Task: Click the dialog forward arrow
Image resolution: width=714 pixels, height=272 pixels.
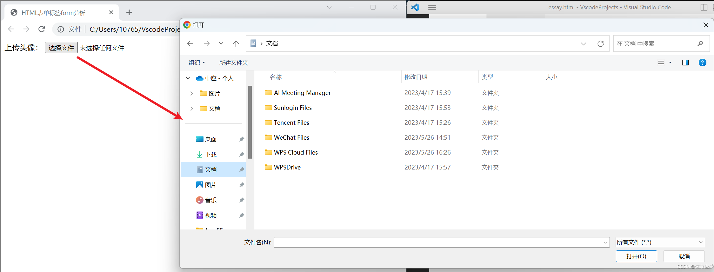Action: 207,43
